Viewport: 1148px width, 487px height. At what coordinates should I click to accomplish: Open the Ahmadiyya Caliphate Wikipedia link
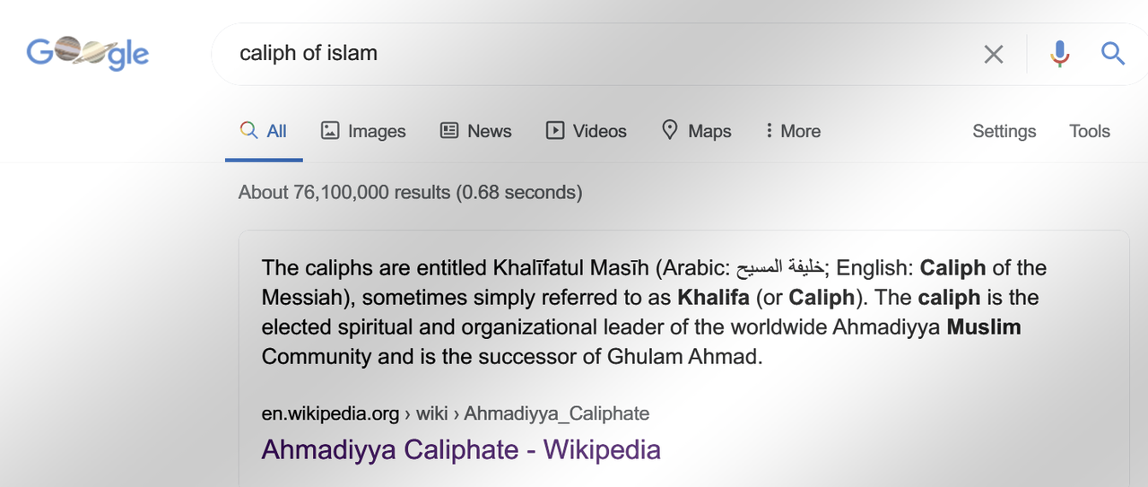(x=460, y=449)
